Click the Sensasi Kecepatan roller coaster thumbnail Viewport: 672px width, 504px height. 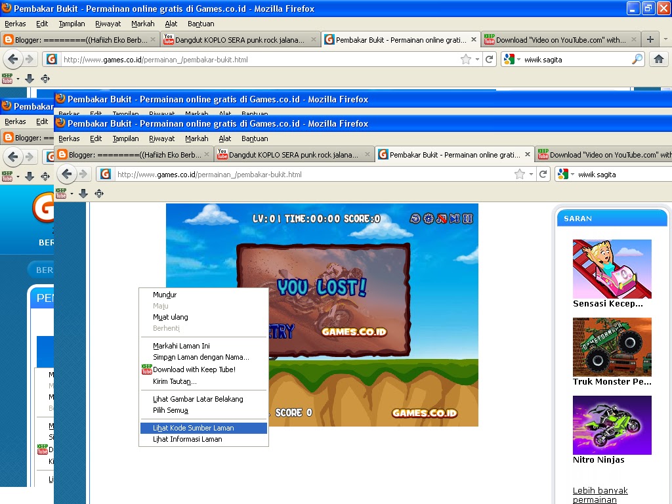612,268
